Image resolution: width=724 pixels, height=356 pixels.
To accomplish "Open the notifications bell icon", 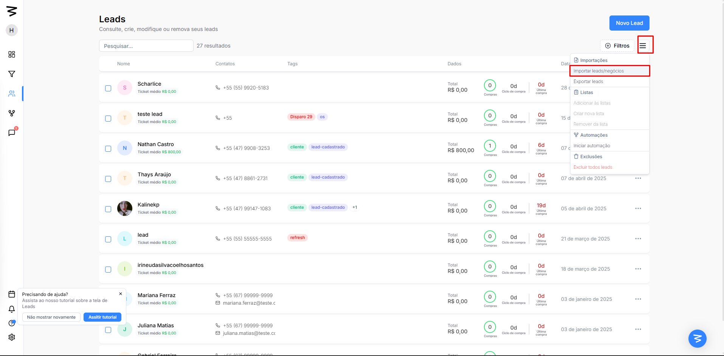I will click(12, 309).
